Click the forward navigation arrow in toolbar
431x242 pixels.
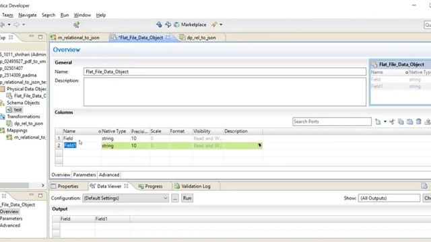16,25
